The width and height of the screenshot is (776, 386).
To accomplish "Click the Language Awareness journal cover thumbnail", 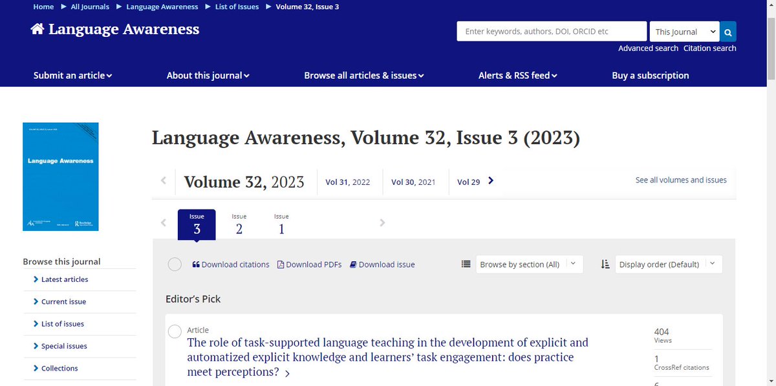I will 61,177.
